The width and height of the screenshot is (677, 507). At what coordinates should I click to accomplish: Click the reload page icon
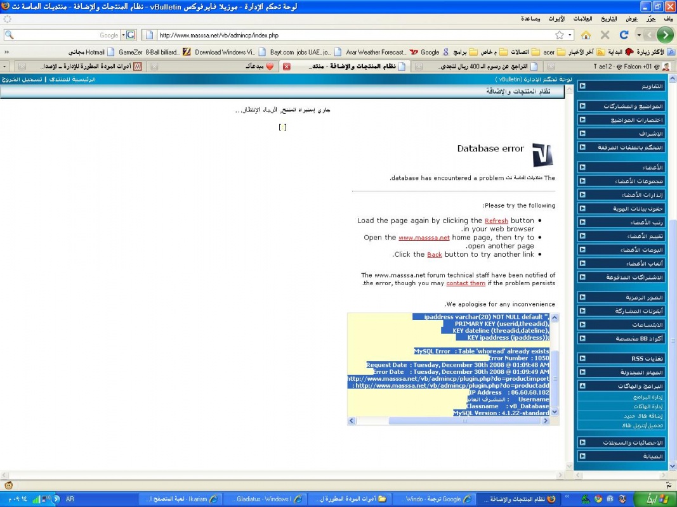pos(624,35)
